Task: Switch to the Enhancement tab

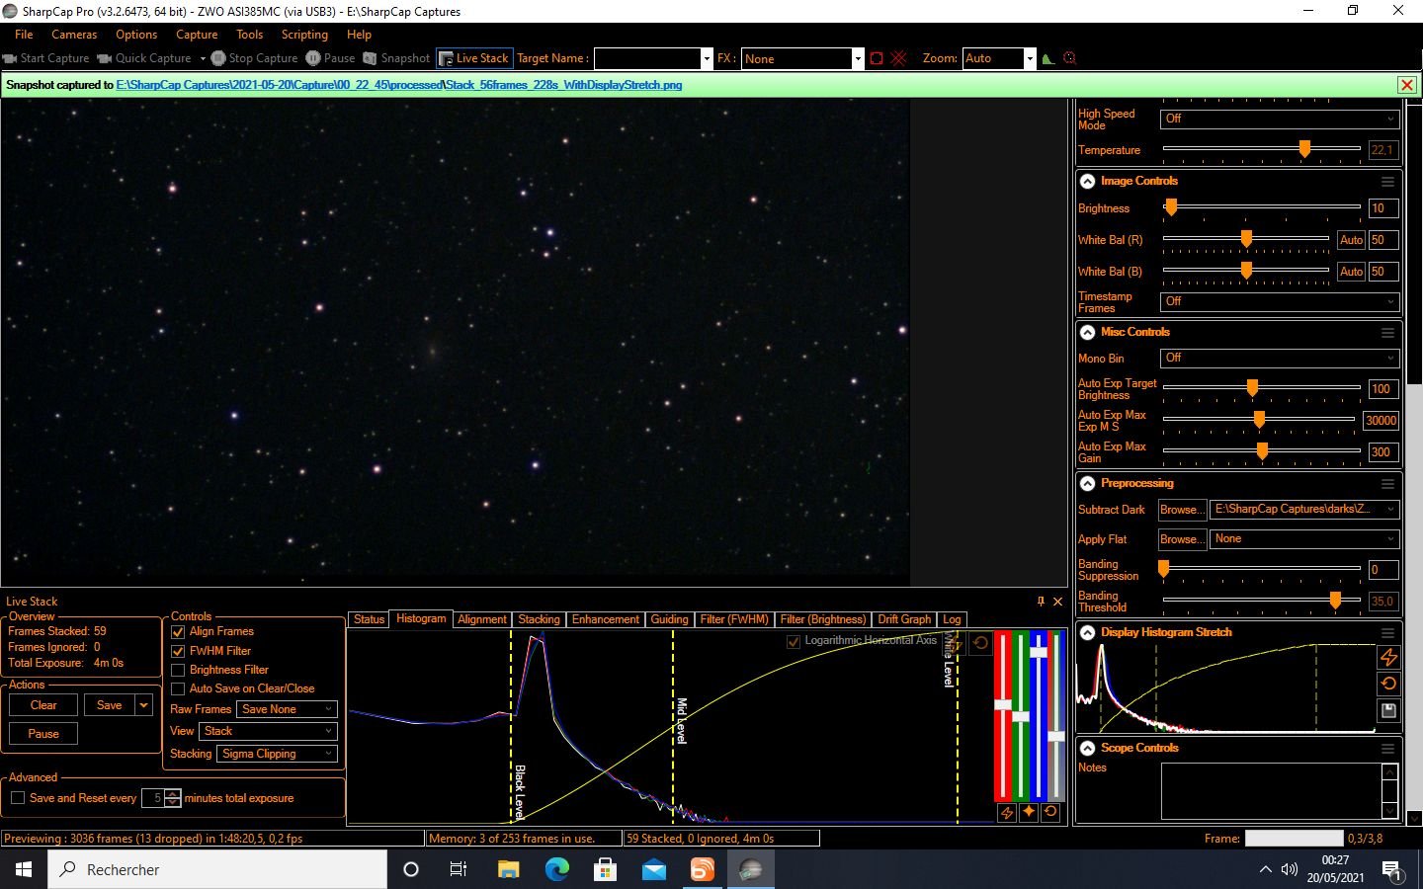Action: [606, 619]
